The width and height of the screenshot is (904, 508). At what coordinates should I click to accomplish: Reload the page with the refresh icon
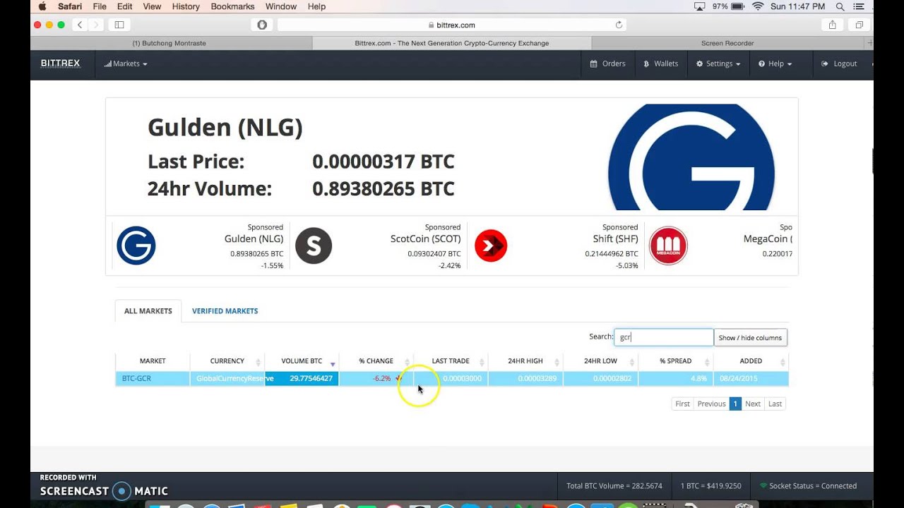click(619, 25)
